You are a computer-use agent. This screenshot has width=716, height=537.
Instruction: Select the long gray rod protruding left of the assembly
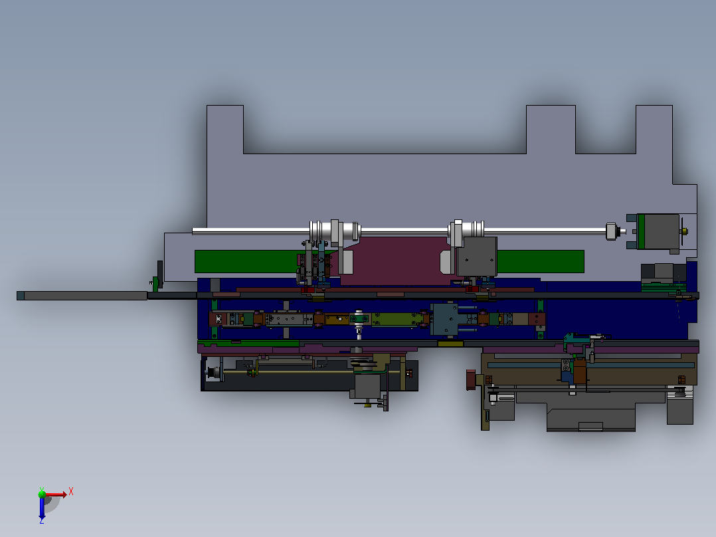coord(82,296)
